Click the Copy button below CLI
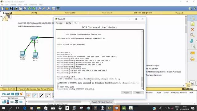 (x=127, y=93)
